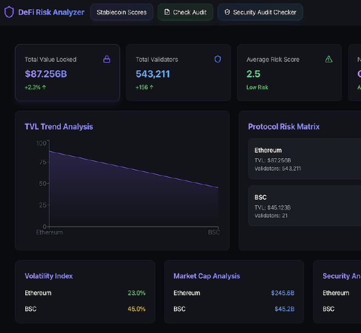Click the +156 validators change
Image resolution: width=361 pixels, height=333 pixels.
click(x=144, y=87)
